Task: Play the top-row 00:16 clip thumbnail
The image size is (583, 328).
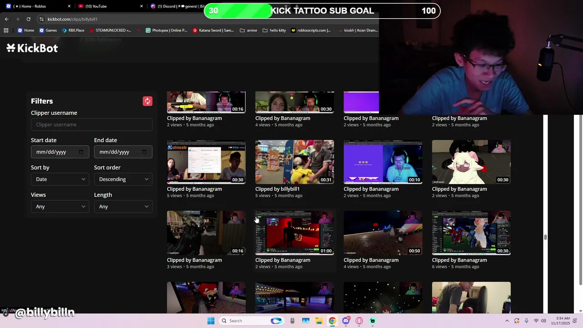Action: (206, 102)
